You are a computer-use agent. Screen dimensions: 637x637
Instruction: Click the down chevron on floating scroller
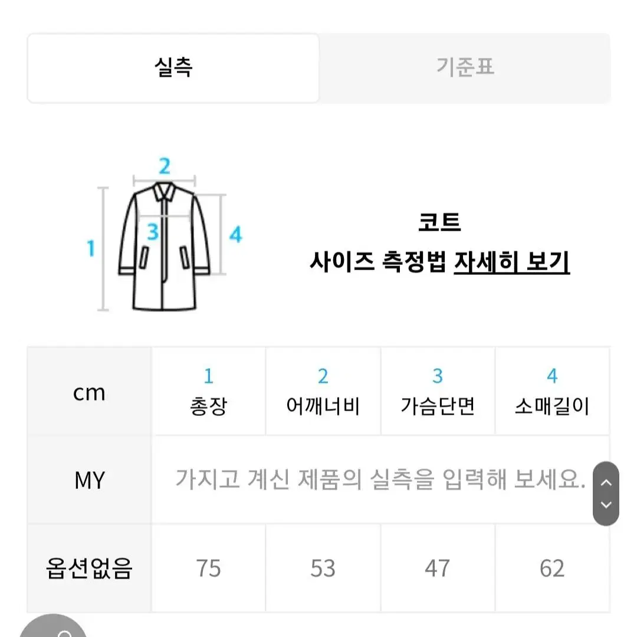click(x=606, y=505)
